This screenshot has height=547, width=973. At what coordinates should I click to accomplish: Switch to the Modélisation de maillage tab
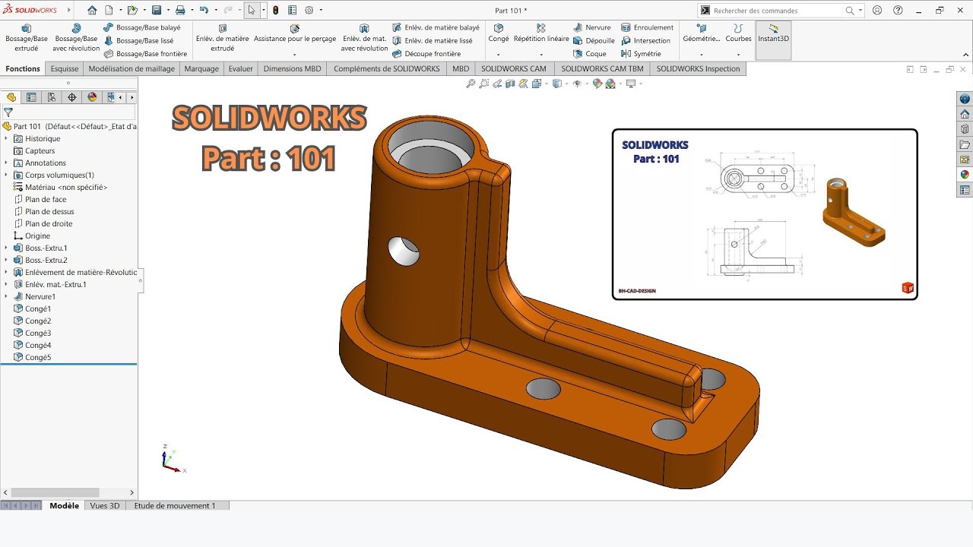point(132,68)
